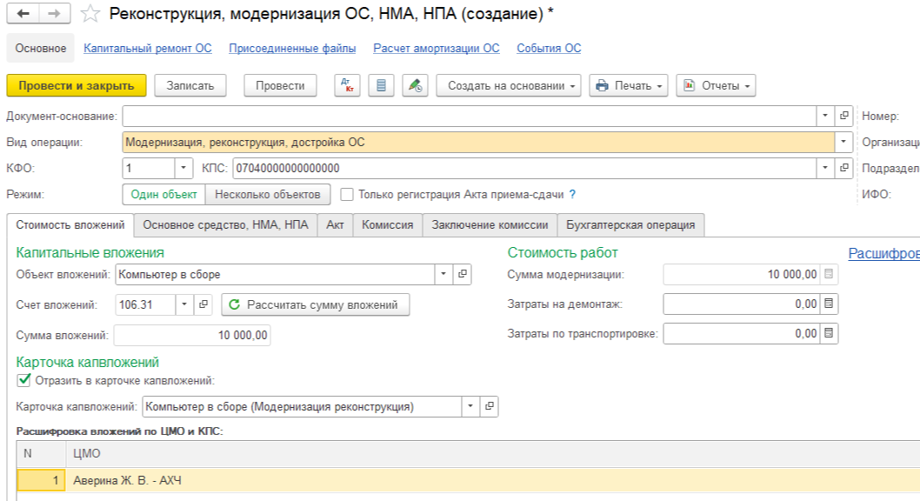Viewport: 920px width, 501px height.
Task: Open the Основное средство, НМА, НПА tab
Action: coord(225,225)
